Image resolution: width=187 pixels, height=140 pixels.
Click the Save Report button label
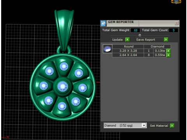tap(146, 40)
